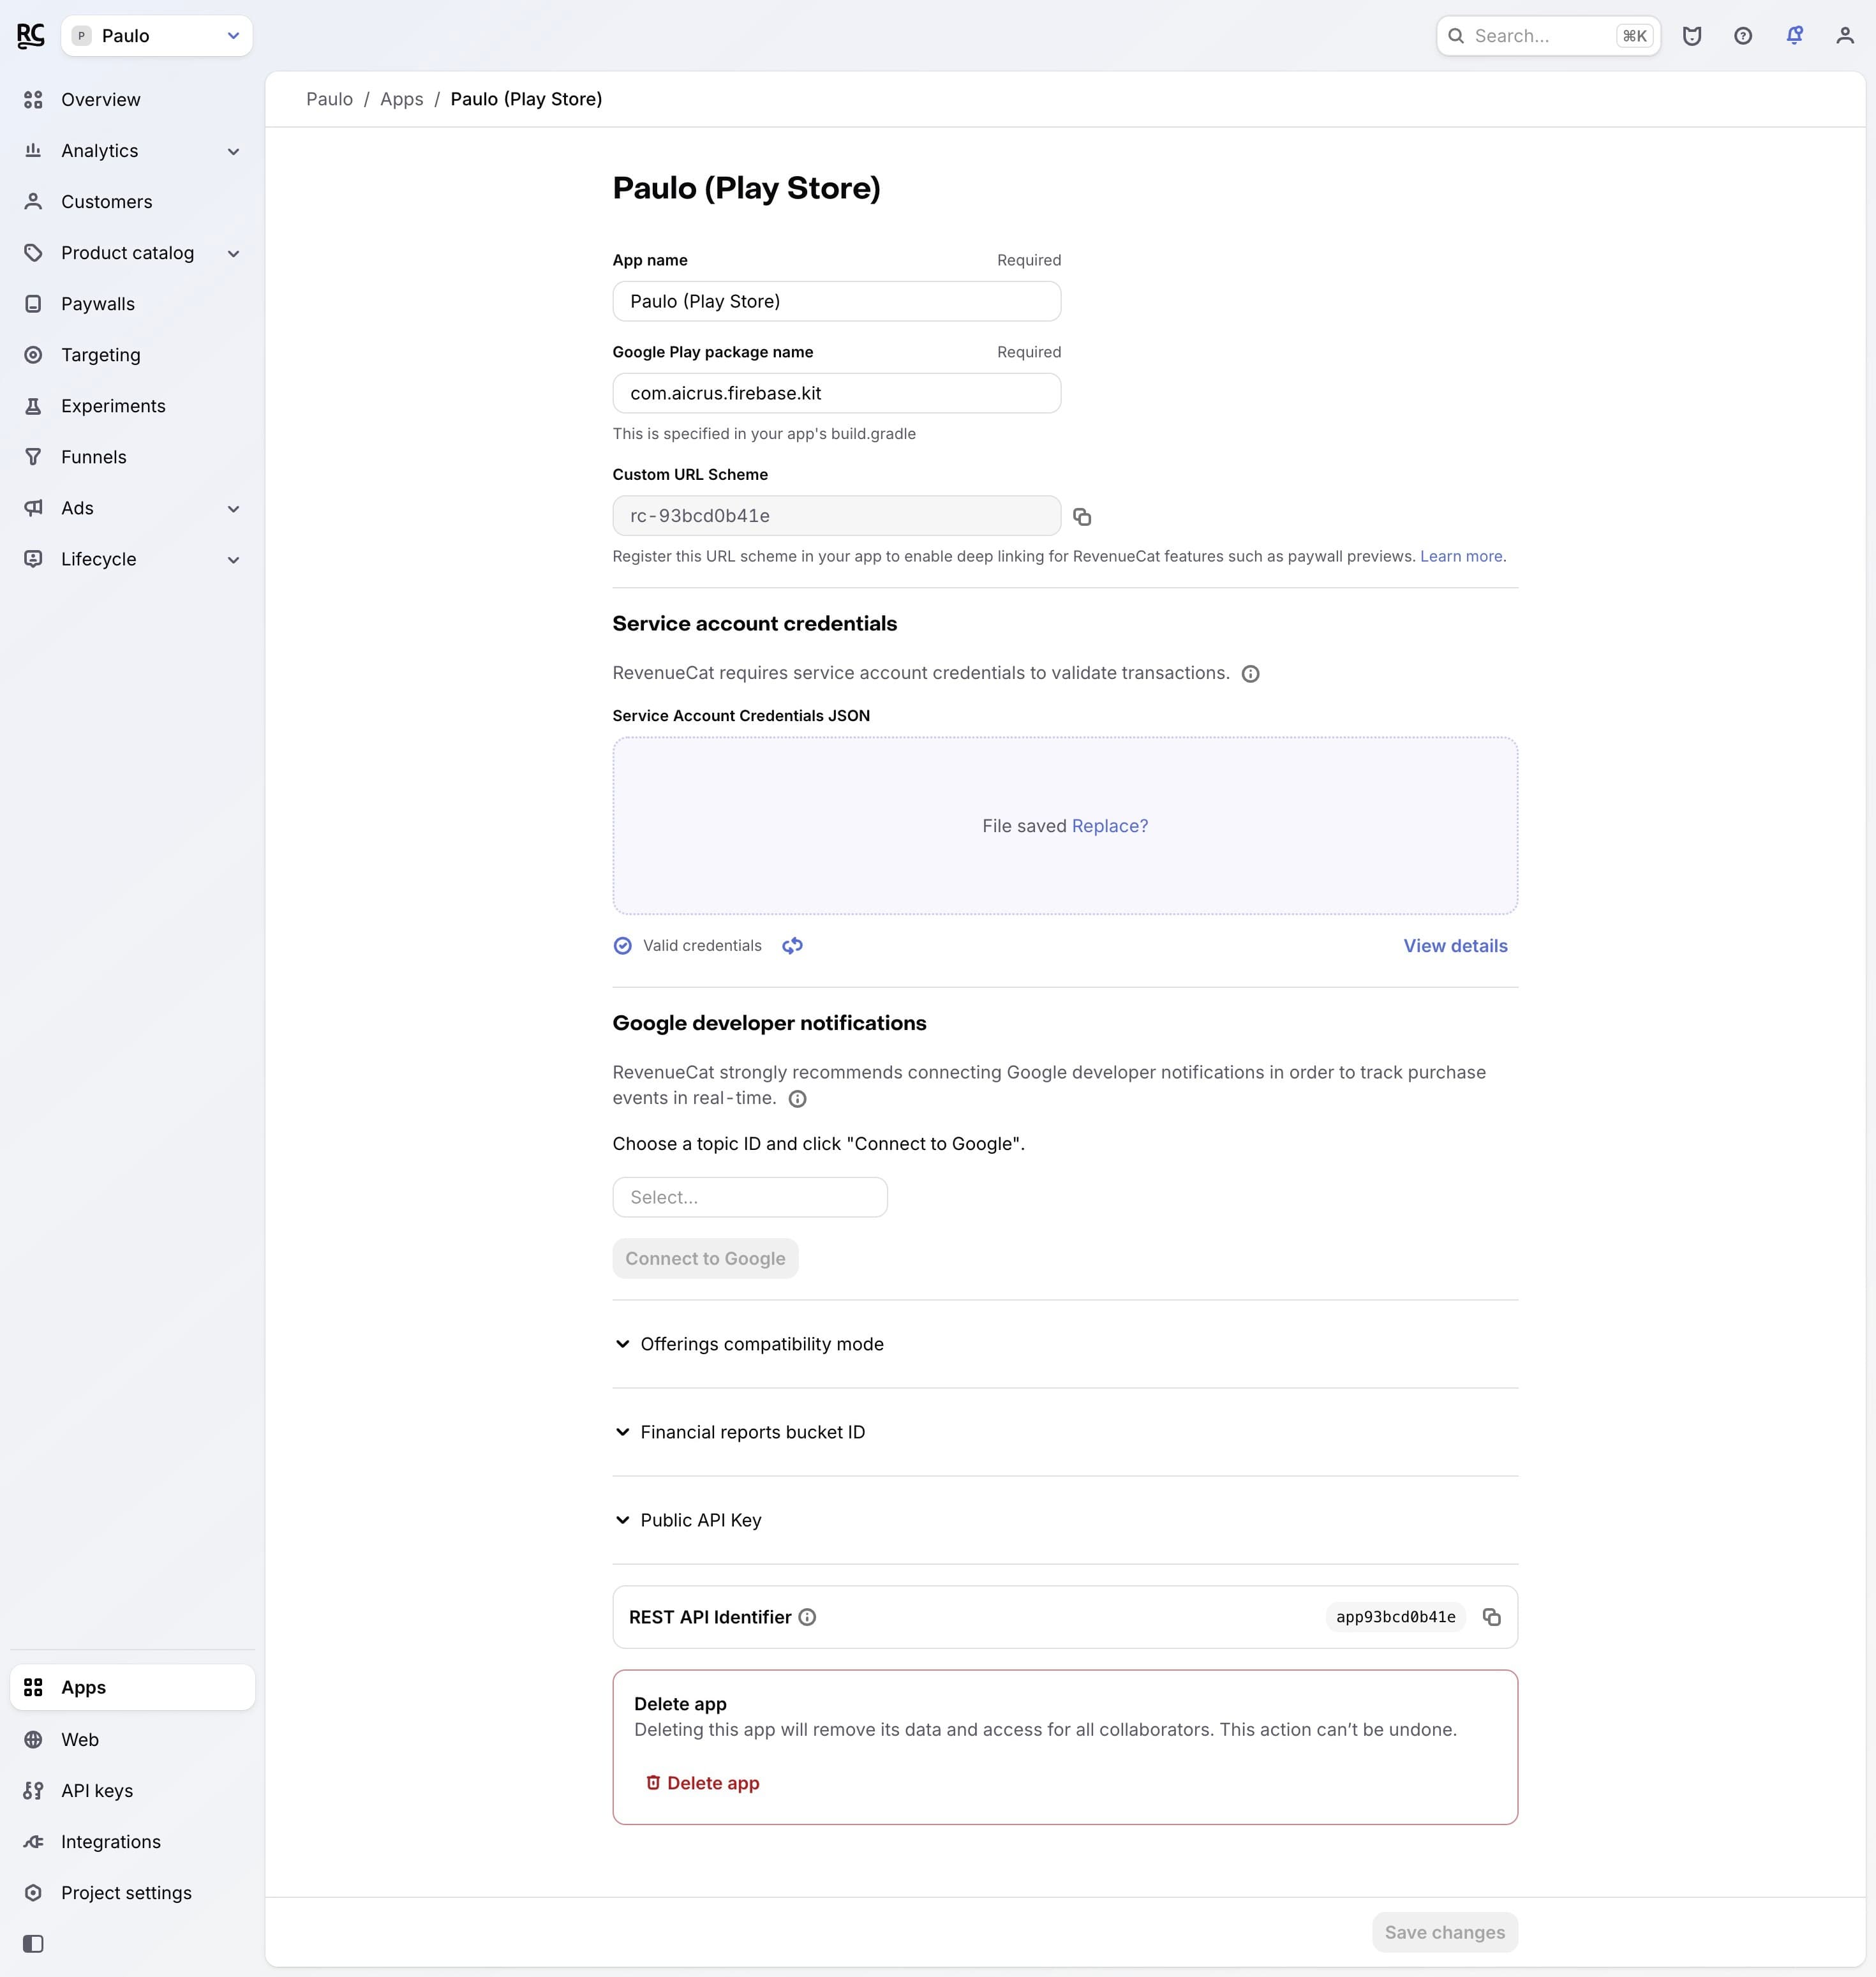
Task: Open the RevenueCat cat mascot icon in header
Action: 1692,36
